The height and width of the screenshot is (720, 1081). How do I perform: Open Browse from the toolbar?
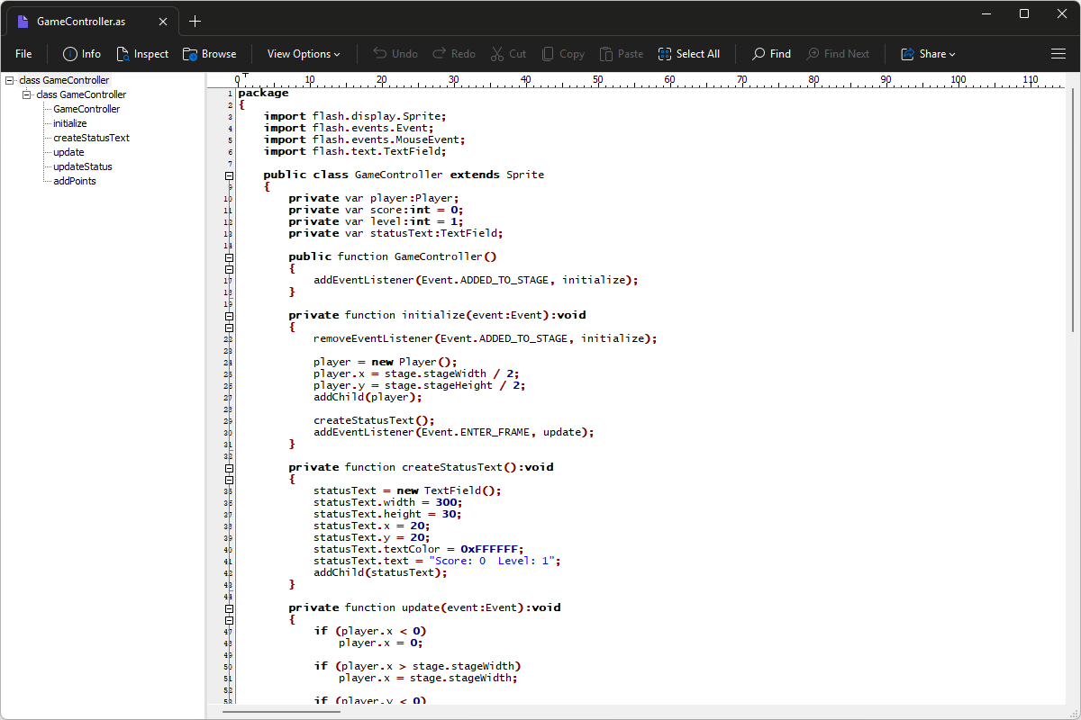click(x=209, y=54)
